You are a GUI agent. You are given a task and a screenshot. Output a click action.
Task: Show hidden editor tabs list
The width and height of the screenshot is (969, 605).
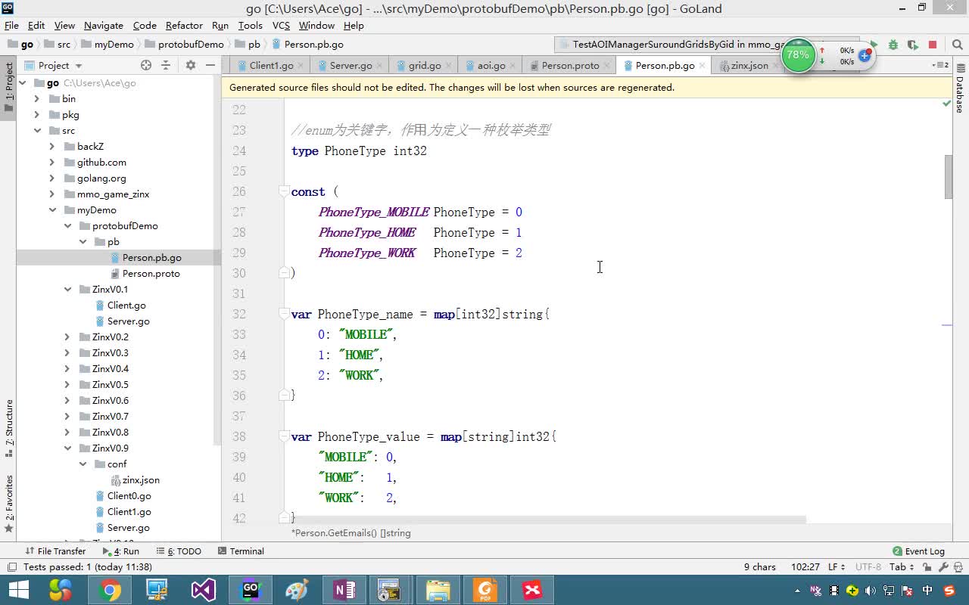pyautogui.click(x=942, y=65)
